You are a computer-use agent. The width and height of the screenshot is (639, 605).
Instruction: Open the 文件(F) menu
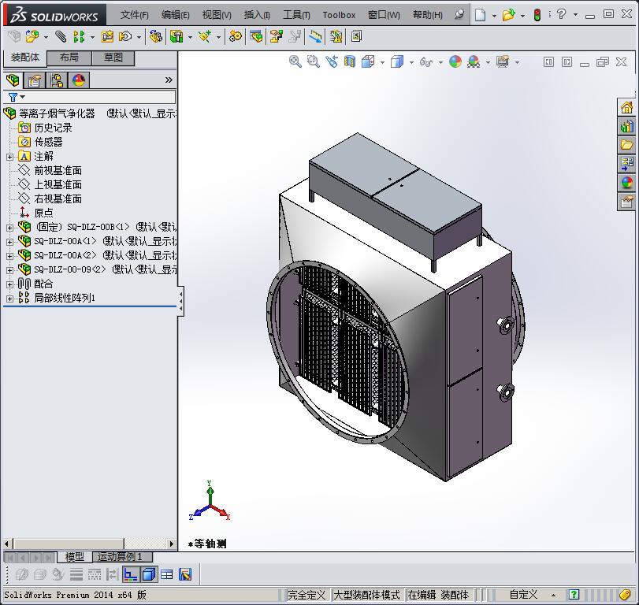click(x=135, y=15)
